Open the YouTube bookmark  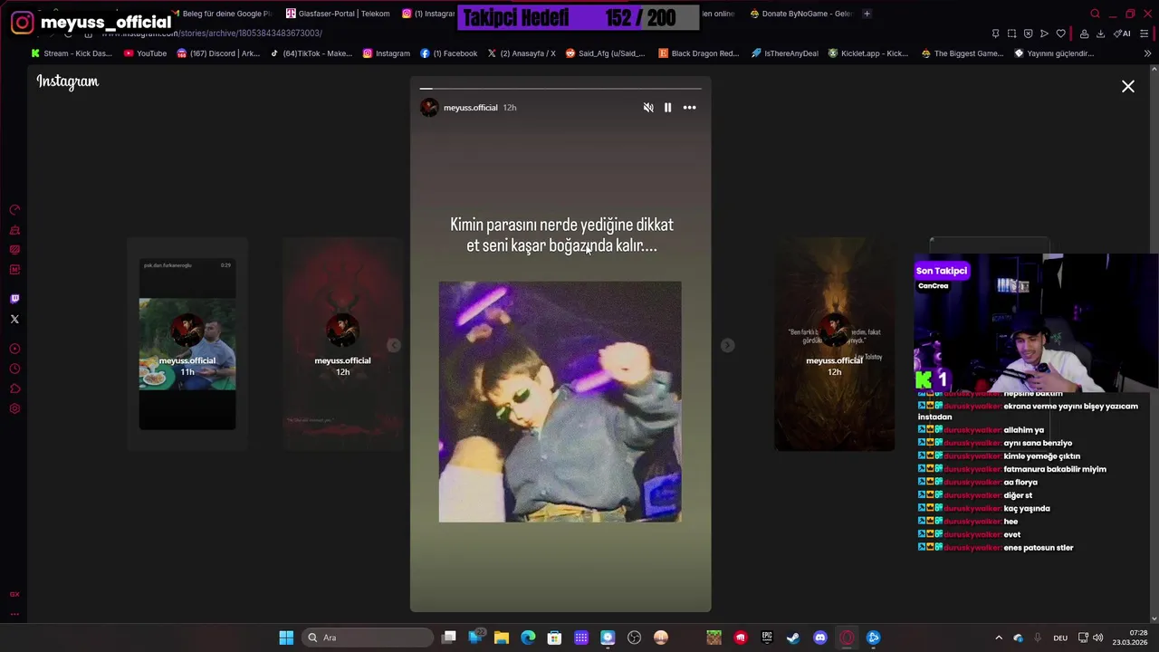point(145,53)
